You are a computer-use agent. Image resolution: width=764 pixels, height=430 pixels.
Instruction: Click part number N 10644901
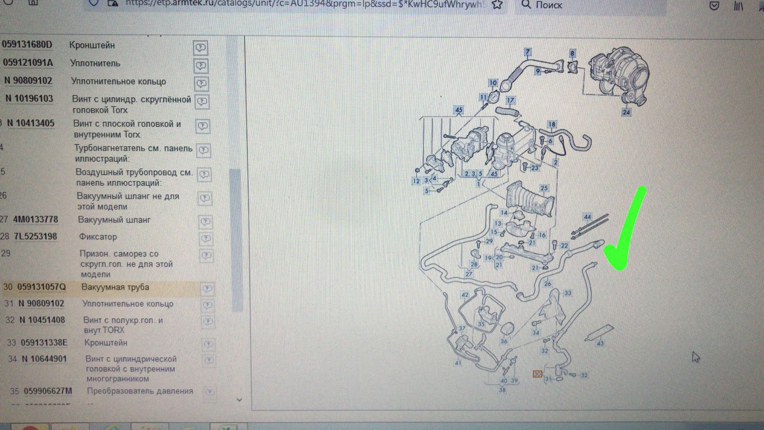coord(44,359)
